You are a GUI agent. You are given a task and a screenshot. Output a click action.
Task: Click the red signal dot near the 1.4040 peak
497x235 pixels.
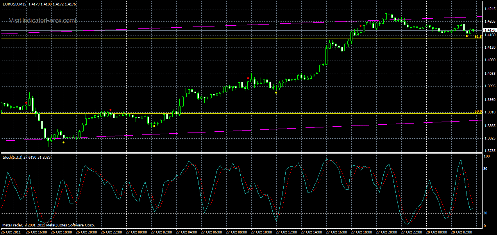tap(248, 78)
